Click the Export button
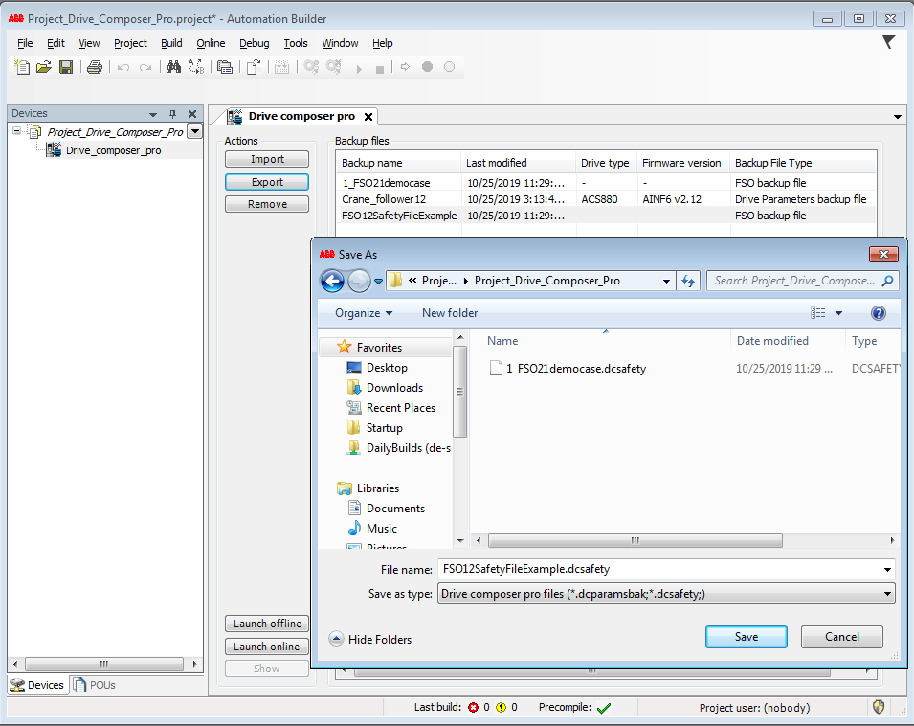914x726 pixels. pyautogui.click(x=266, y=181)
